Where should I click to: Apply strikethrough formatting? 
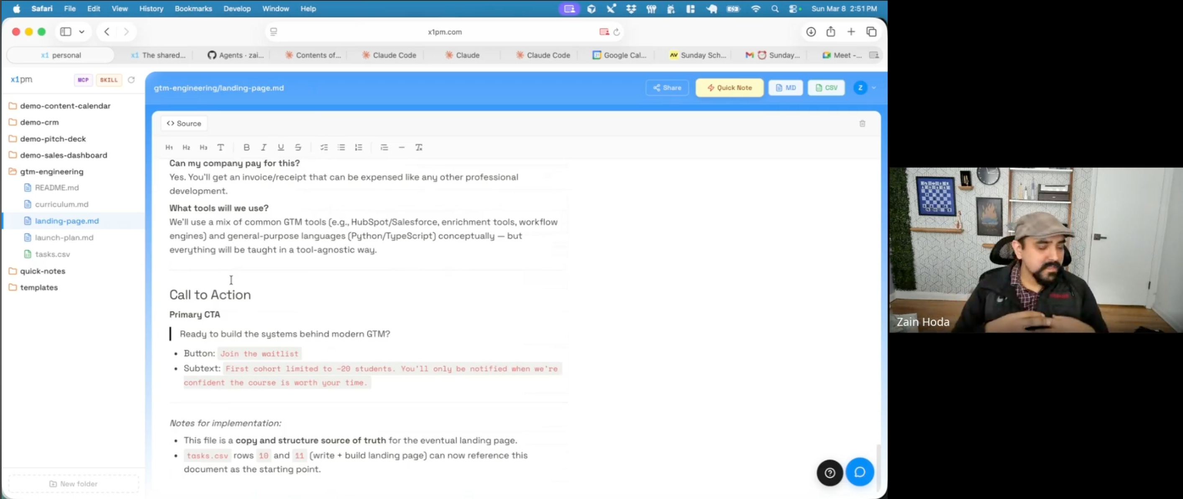[x=298, y=147]
